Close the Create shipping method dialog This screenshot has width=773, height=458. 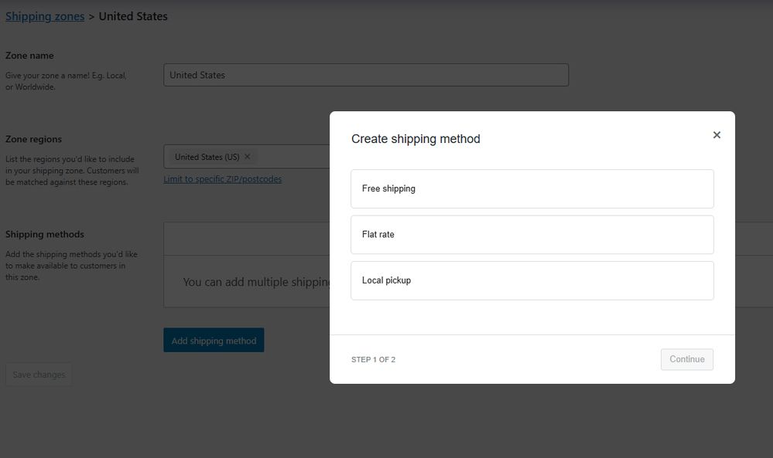[717, 135]
